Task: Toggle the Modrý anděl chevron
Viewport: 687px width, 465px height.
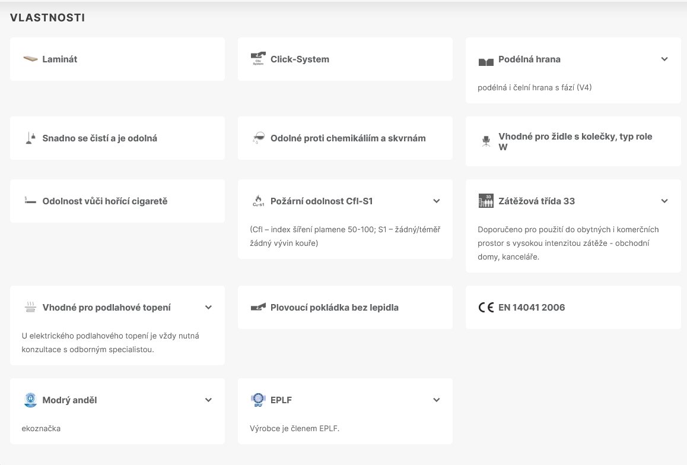Action: coord(208,400)
